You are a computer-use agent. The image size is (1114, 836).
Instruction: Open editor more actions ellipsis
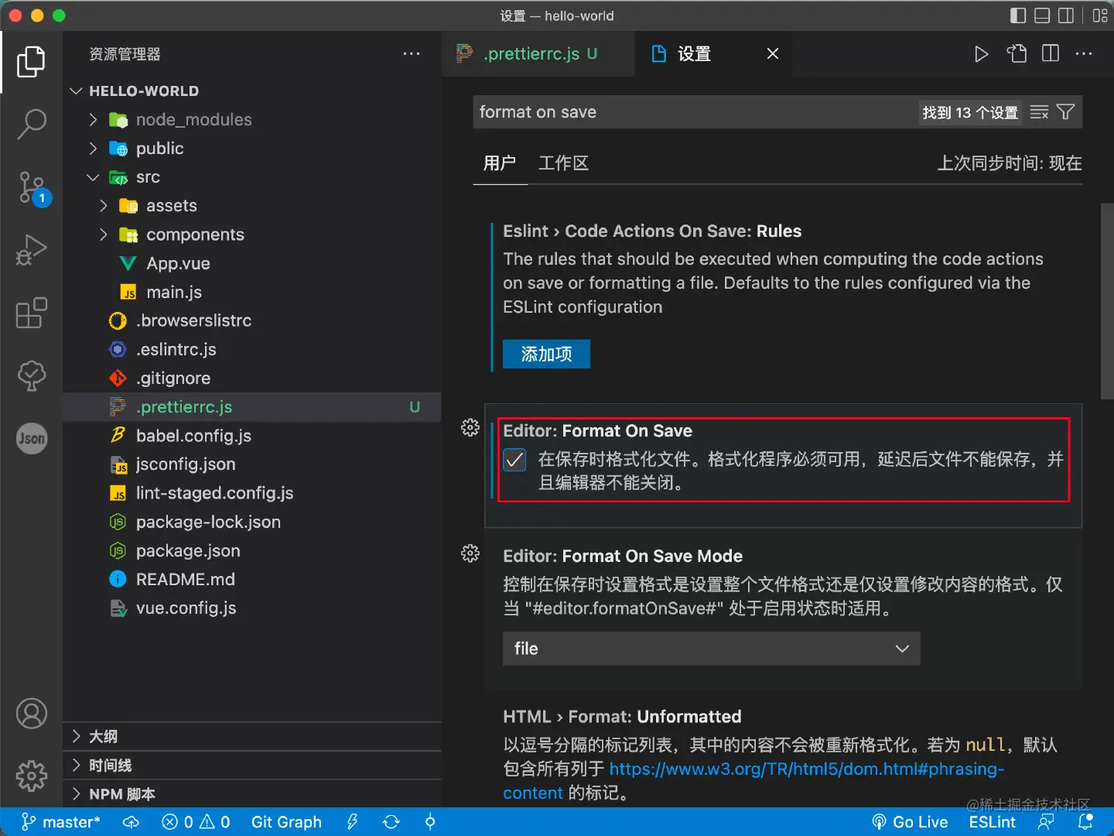click(x=1084, y=54)
